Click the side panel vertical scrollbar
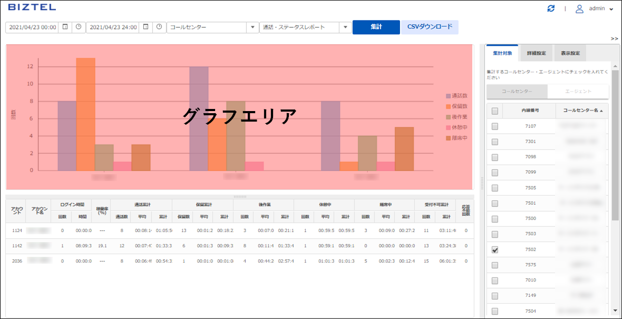Image resolution: width=622 pixels, height=319 pixels. tap(615, 145)
